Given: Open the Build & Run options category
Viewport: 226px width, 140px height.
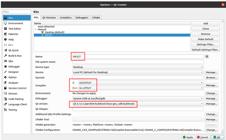Looking at the screenshot, I should click(17, 56).
